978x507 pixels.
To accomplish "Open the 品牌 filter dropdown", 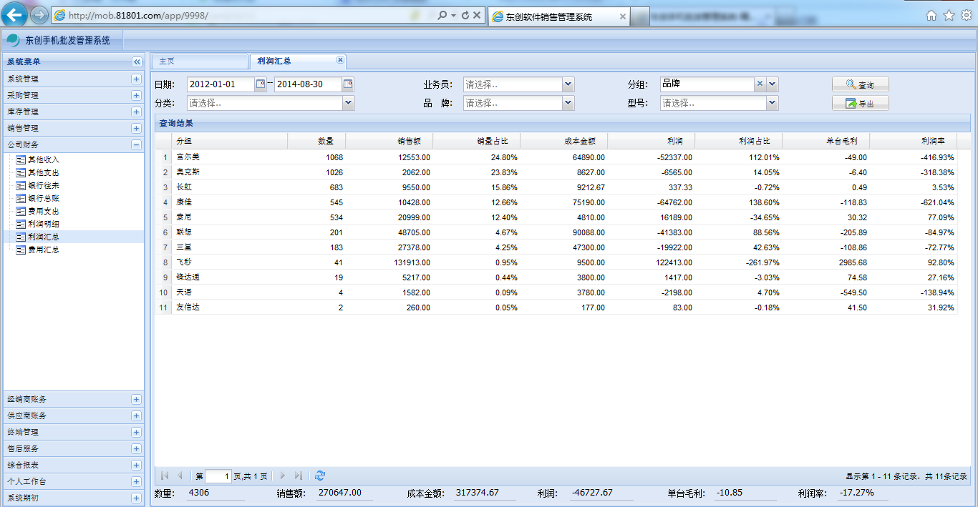I will tap(568, 103).
